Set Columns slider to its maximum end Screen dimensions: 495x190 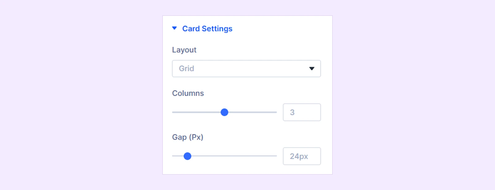[276, 112]
